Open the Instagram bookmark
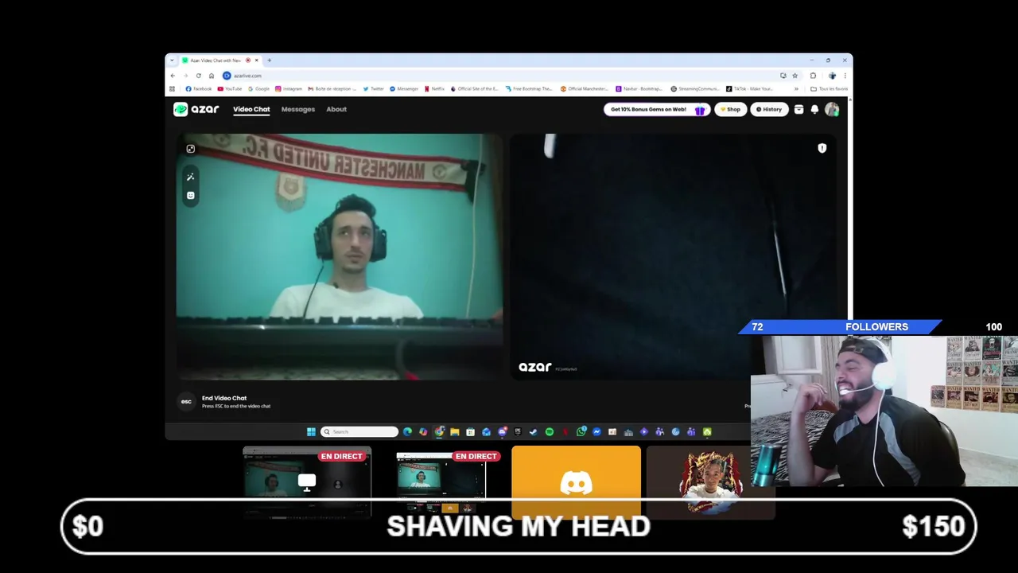The image size is (1018, 573). coord(289,89)
